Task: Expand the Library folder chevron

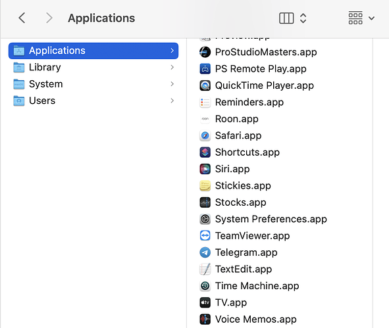Action: coord(172,67)
